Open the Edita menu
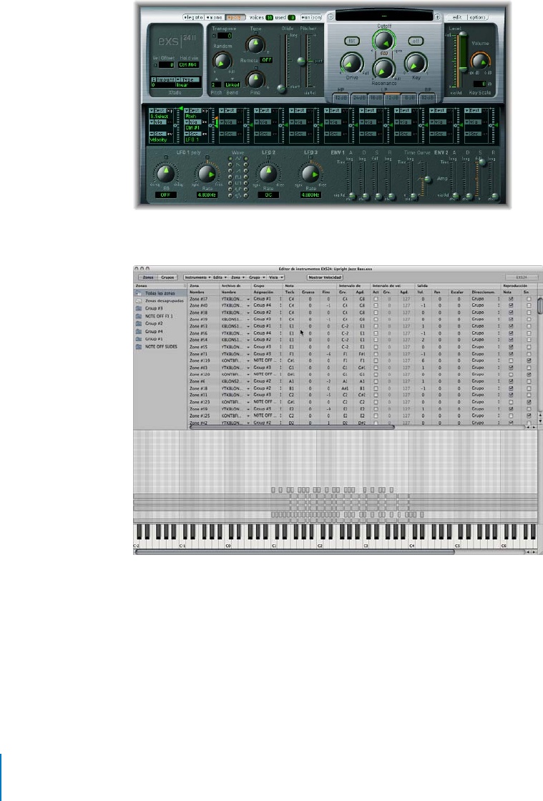543x801 pixels. point(219,277)
